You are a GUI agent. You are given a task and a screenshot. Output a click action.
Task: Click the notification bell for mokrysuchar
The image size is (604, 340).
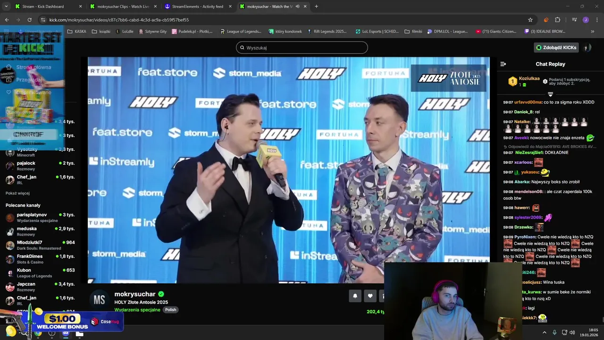pos(355,296)
